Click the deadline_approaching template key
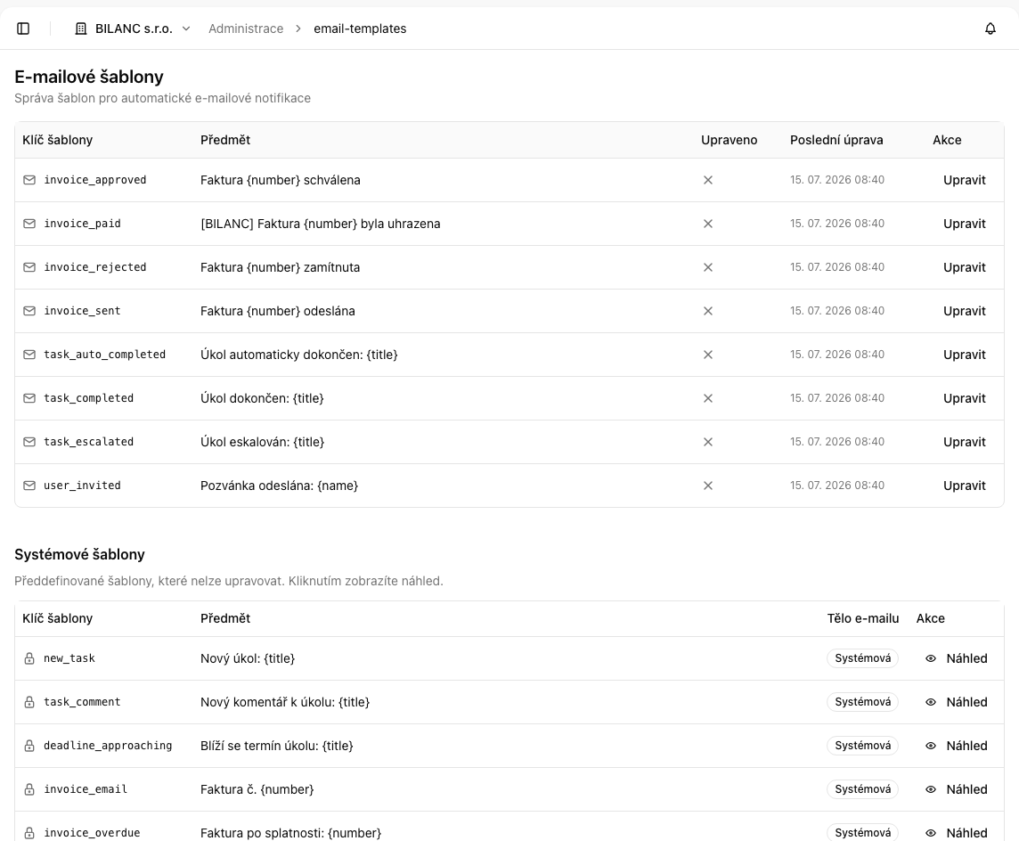The width and height of the screenshot is (1019, 841). click(x=108, y=746)
